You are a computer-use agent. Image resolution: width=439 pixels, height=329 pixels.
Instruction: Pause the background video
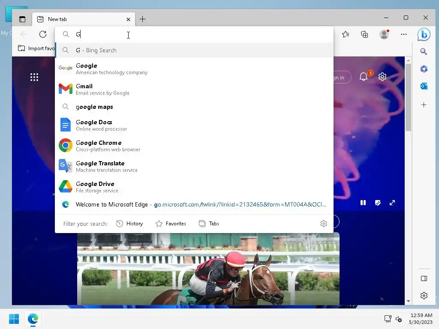point(363,203)
